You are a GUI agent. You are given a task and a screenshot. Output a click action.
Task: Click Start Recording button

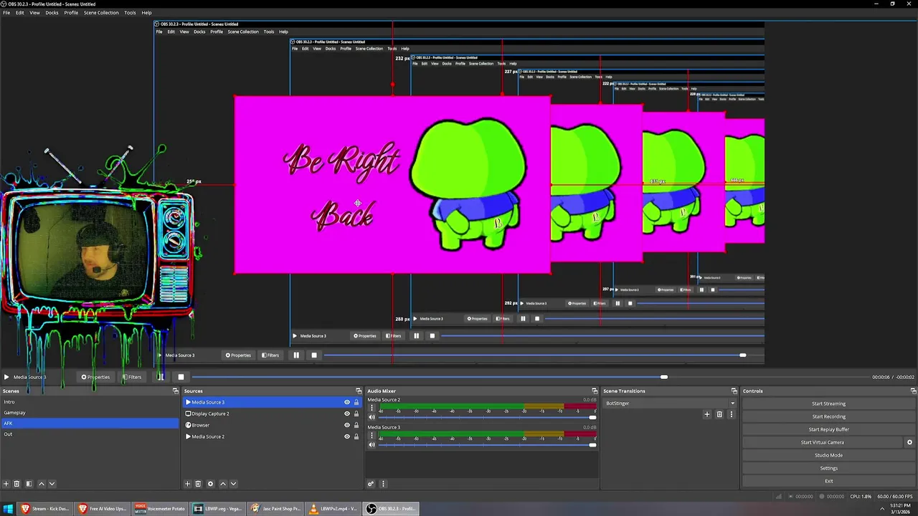[828, 416]
